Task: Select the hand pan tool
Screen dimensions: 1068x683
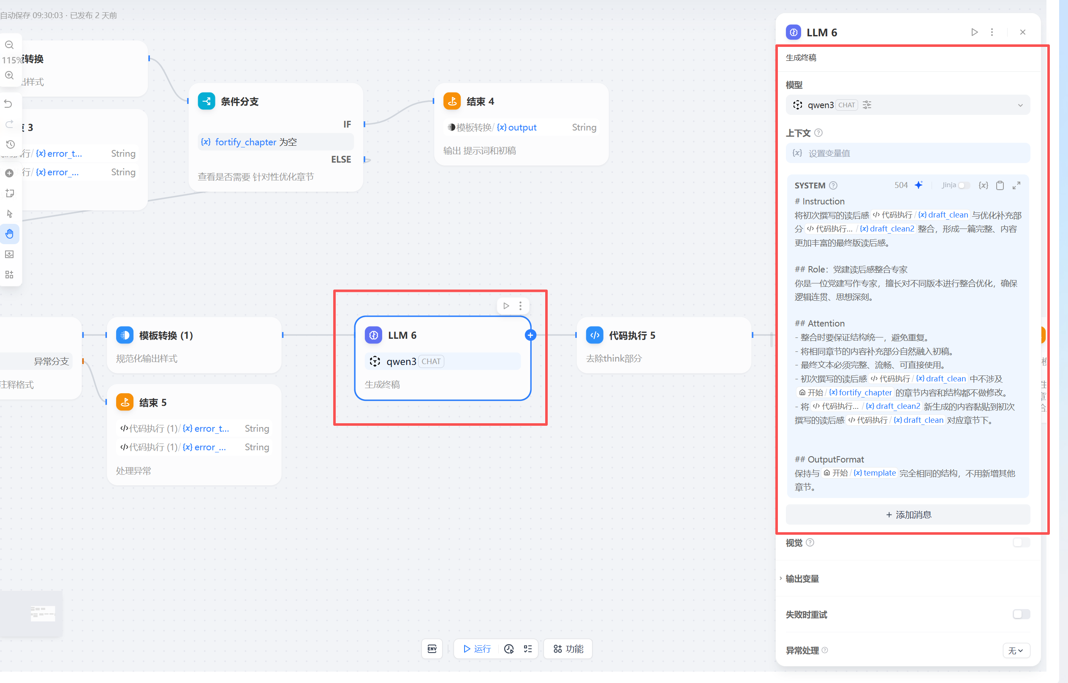Action: [x=10, y=234]
